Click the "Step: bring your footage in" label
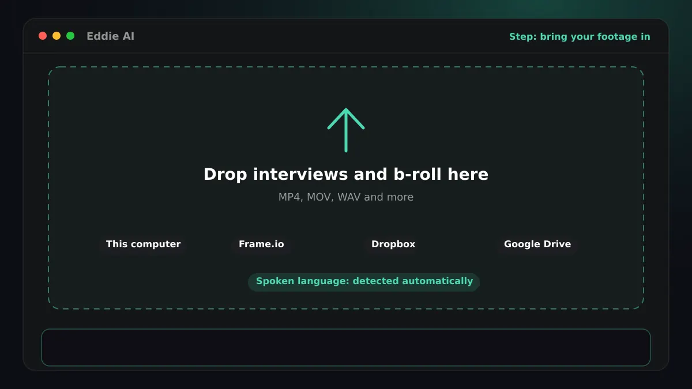Viewport: 692px width, 389px height. pos(580,36)
